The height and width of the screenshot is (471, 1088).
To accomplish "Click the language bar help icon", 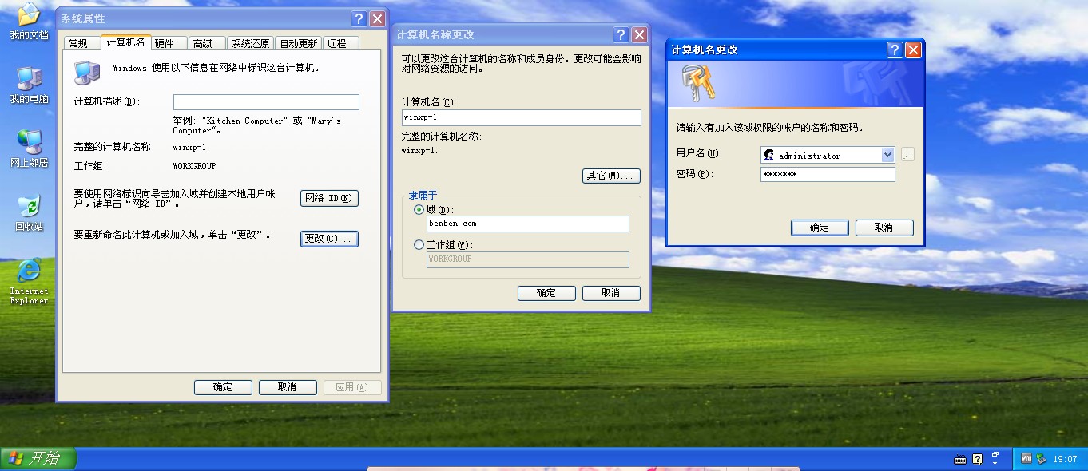I will click(x=977, y=459).
